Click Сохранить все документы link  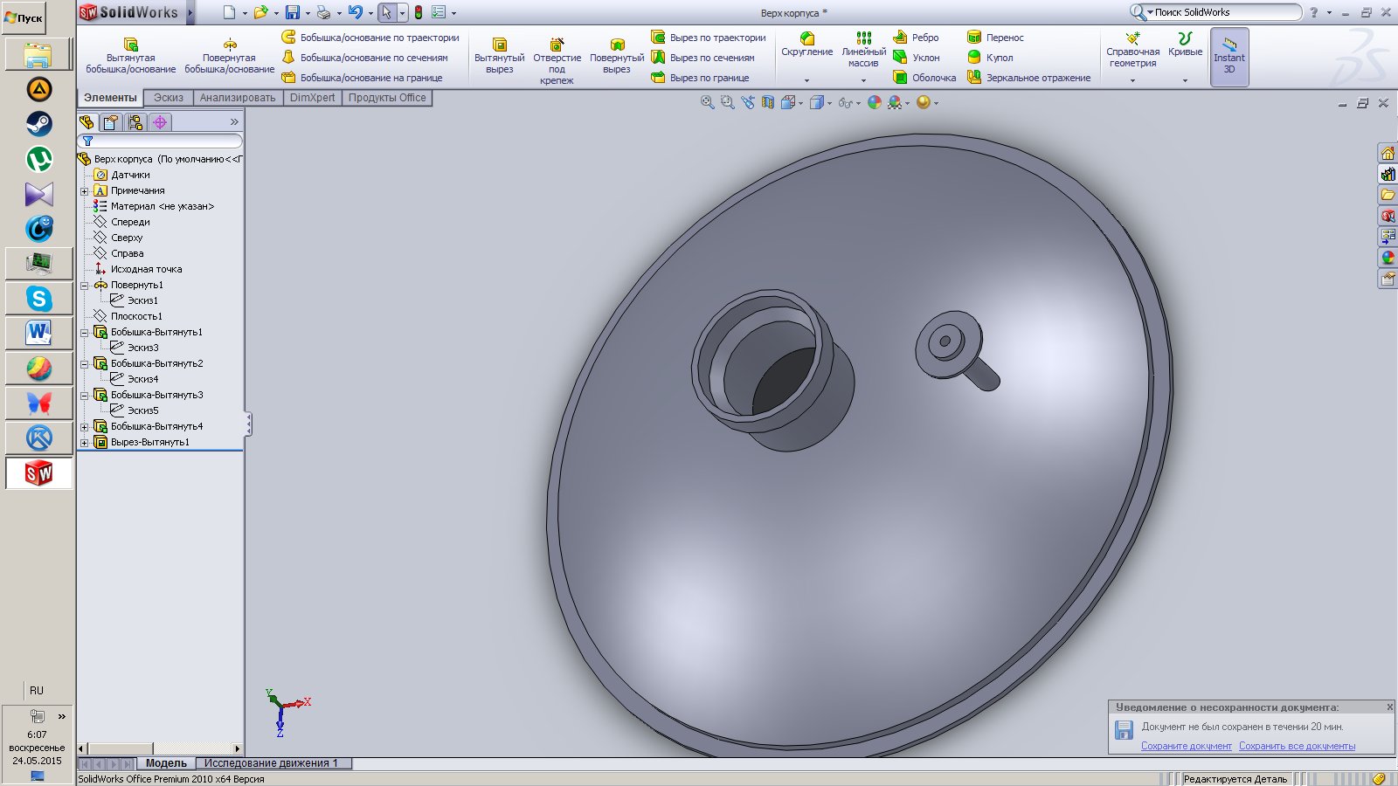click(x=1297, y=746)
